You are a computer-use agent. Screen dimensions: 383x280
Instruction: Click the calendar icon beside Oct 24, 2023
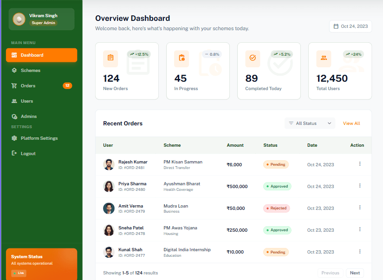(x=336, y=26)
